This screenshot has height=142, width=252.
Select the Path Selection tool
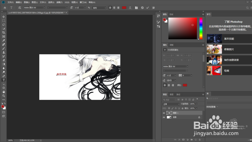tap(4, 84)
